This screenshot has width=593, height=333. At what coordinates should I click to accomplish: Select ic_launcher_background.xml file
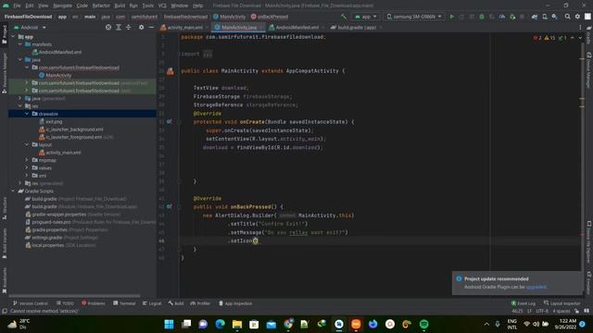[x=74, y=129]
